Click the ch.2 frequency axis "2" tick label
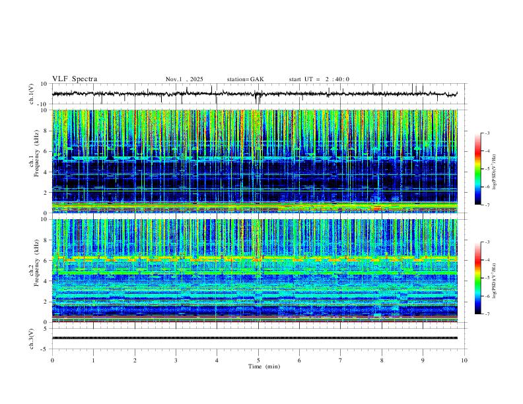 [46, 302]
